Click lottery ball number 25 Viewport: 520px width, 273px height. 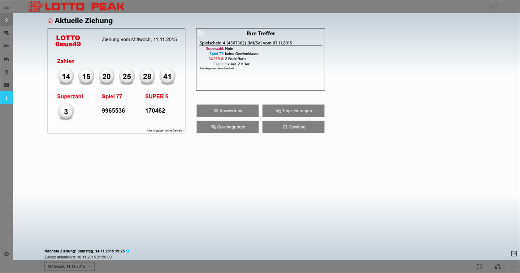pos(127,77)
